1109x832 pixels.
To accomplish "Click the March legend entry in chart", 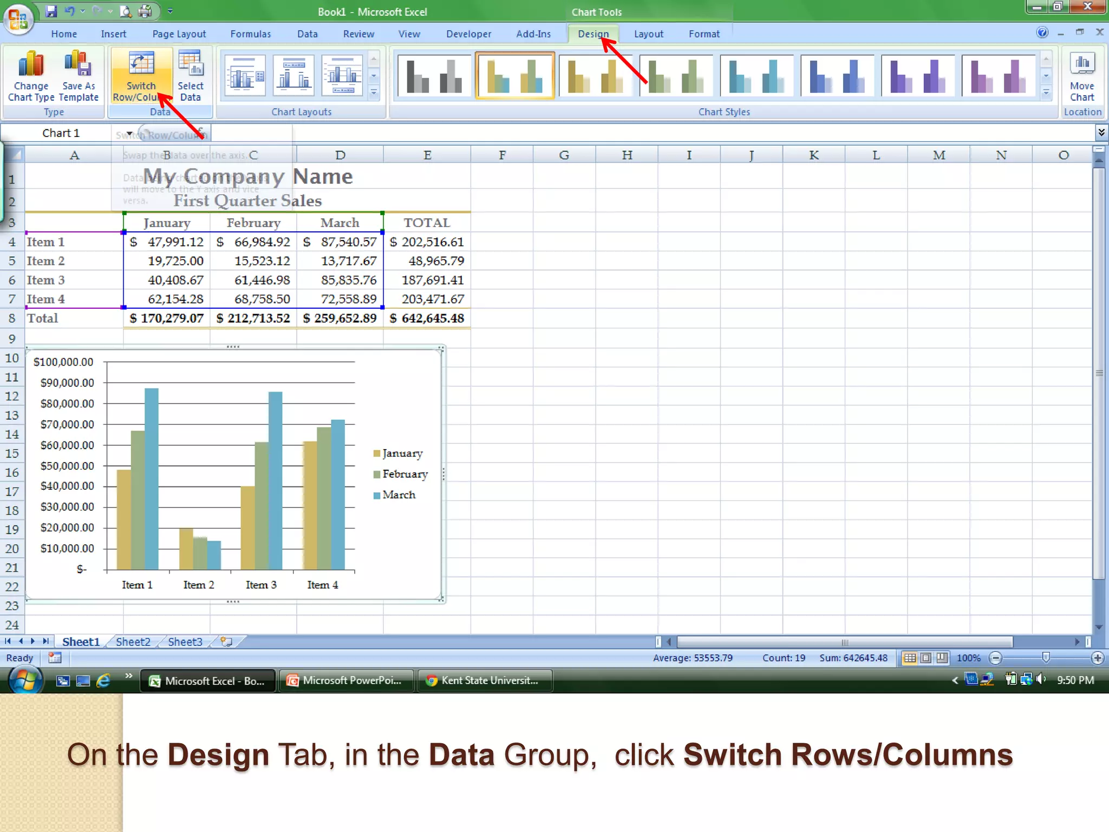I will click(394, 495).
